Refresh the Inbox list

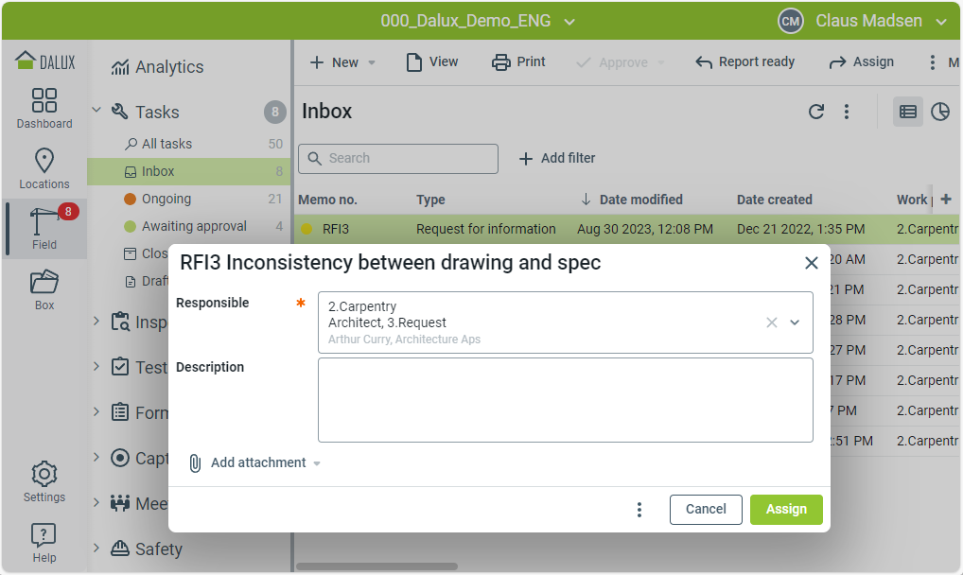(x=815, y=112)
